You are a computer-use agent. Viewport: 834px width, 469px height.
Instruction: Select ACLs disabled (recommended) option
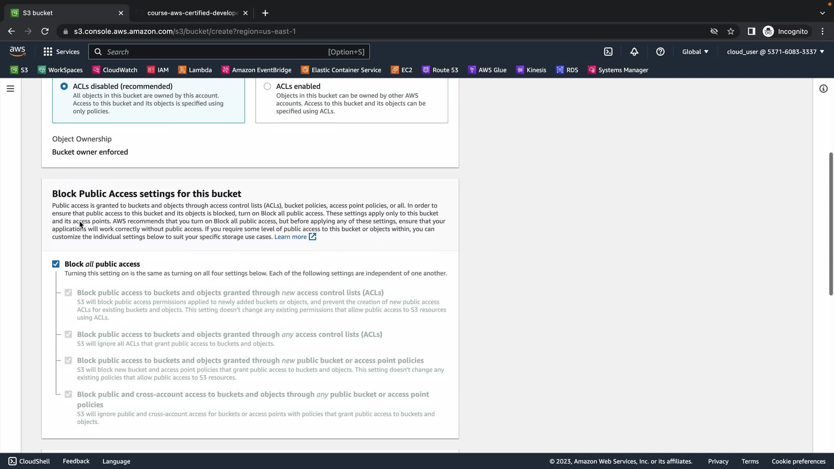64,86
